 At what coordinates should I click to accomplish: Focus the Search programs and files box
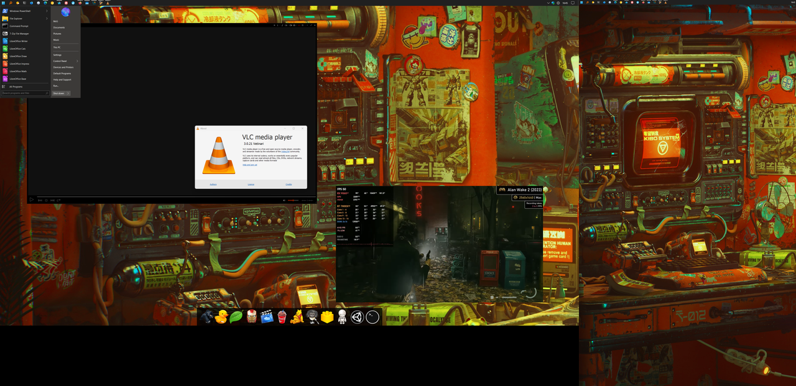25,93
